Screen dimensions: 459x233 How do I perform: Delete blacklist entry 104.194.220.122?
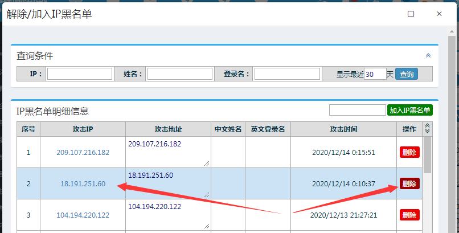click(409, 215)
